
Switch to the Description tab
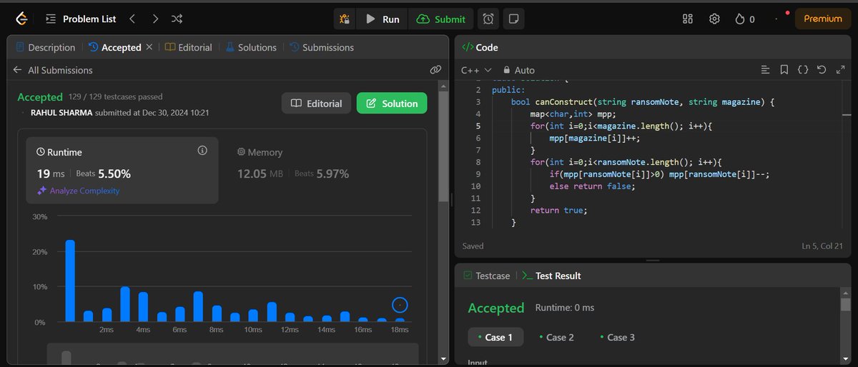pos(45,47)
